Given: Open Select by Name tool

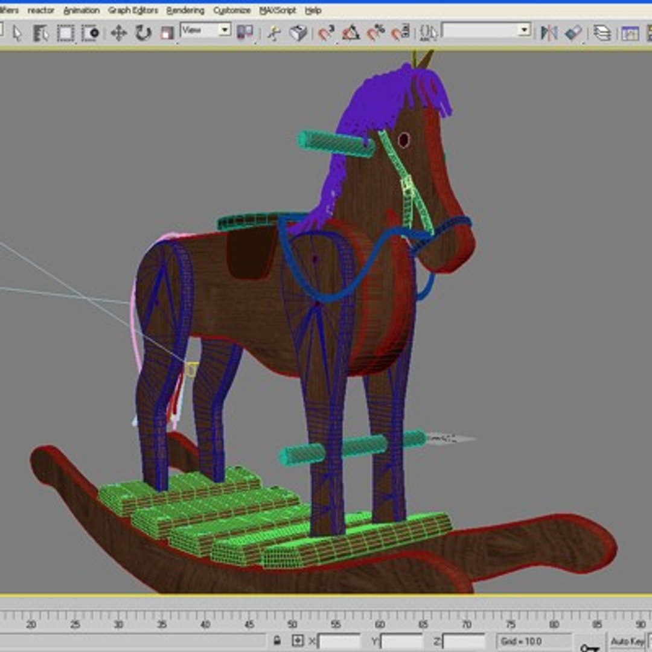Looking at the screenshot, I should click(40, 33).
